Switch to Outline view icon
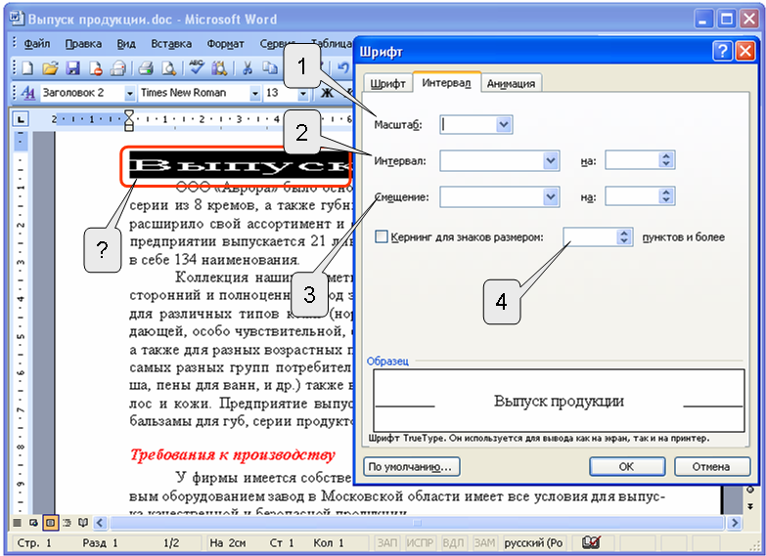Viewport: 766px width, 556px height. 67,523
